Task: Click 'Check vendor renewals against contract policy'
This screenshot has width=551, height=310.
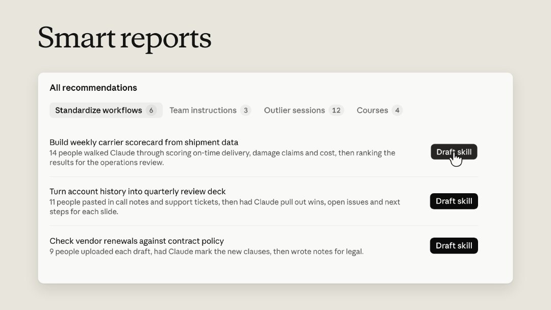Action: coord(137,241)
